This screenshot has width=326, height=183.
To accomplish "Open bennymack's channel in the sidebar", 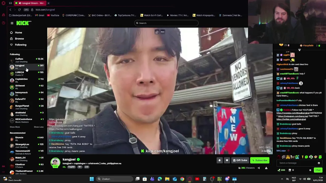I will point(26,94).
